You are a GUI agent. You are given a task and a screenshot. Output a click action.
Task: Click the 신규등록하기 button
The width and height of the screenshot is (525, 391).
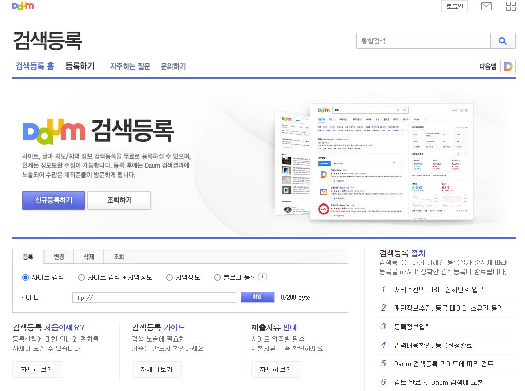point(54,200)
